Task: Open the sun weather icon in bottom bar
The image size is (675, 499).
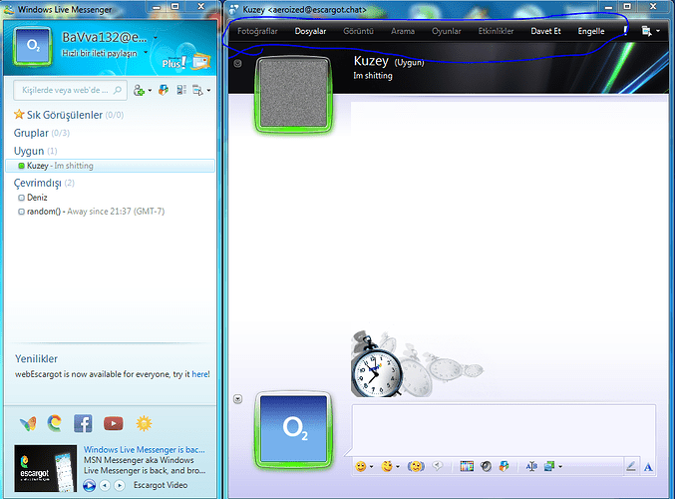Action: click(144, 423)
